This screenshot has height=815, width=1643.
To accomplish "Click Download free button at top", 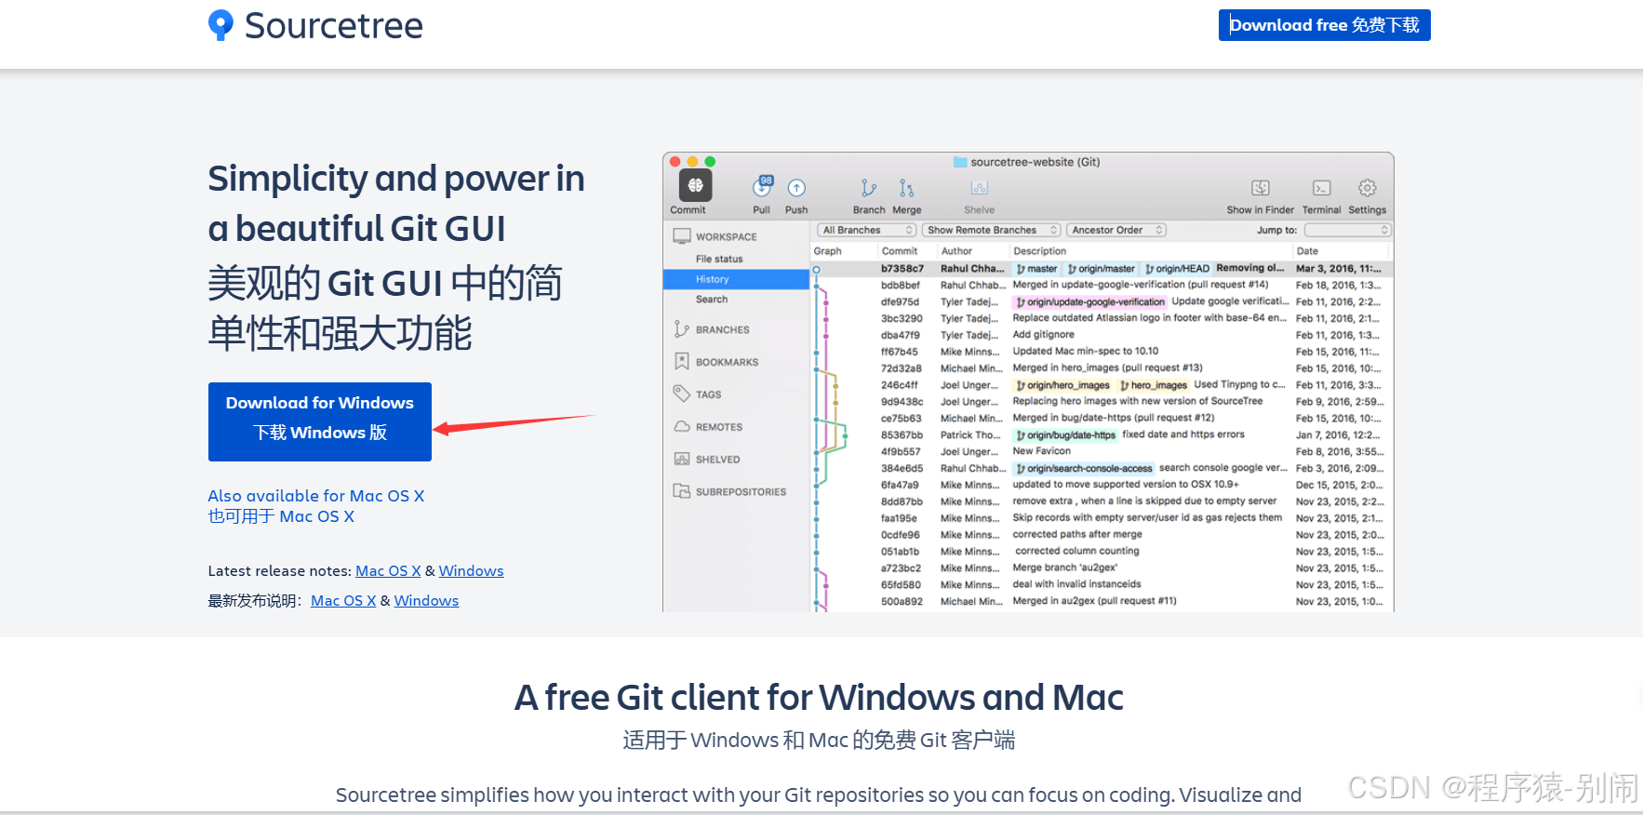I will tap(1325, 25).
